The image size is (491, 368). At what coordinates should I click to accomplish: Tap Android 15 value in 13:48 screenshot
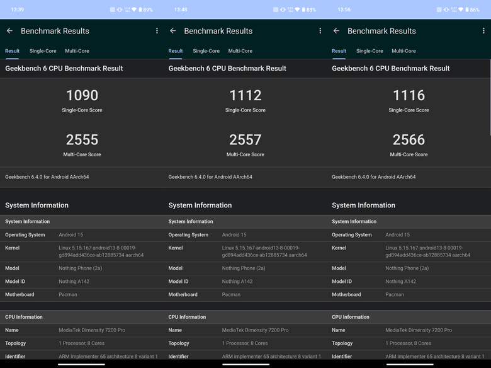[234, 235]
